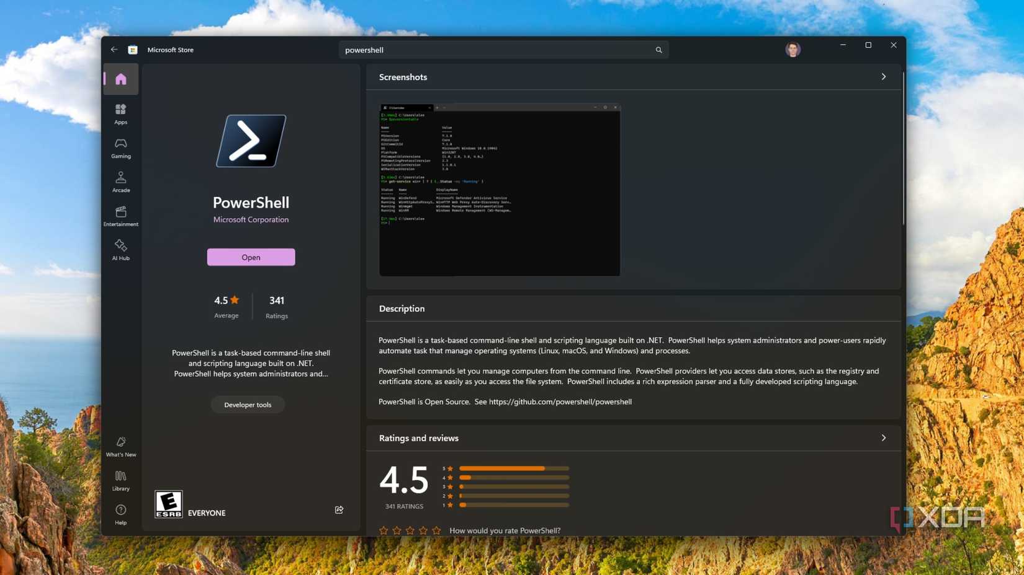Open the PowerShell screenshot thumbnail
Image resolution: width=1024 pixels, height=575 pixels.
499,190
